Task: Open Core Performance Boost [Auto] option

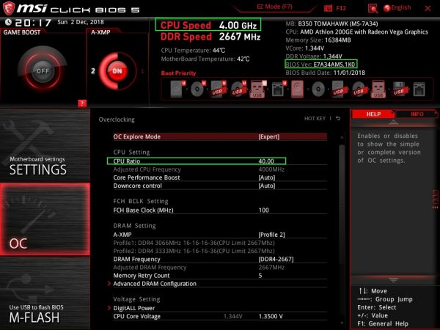Action: coord(220,177)
